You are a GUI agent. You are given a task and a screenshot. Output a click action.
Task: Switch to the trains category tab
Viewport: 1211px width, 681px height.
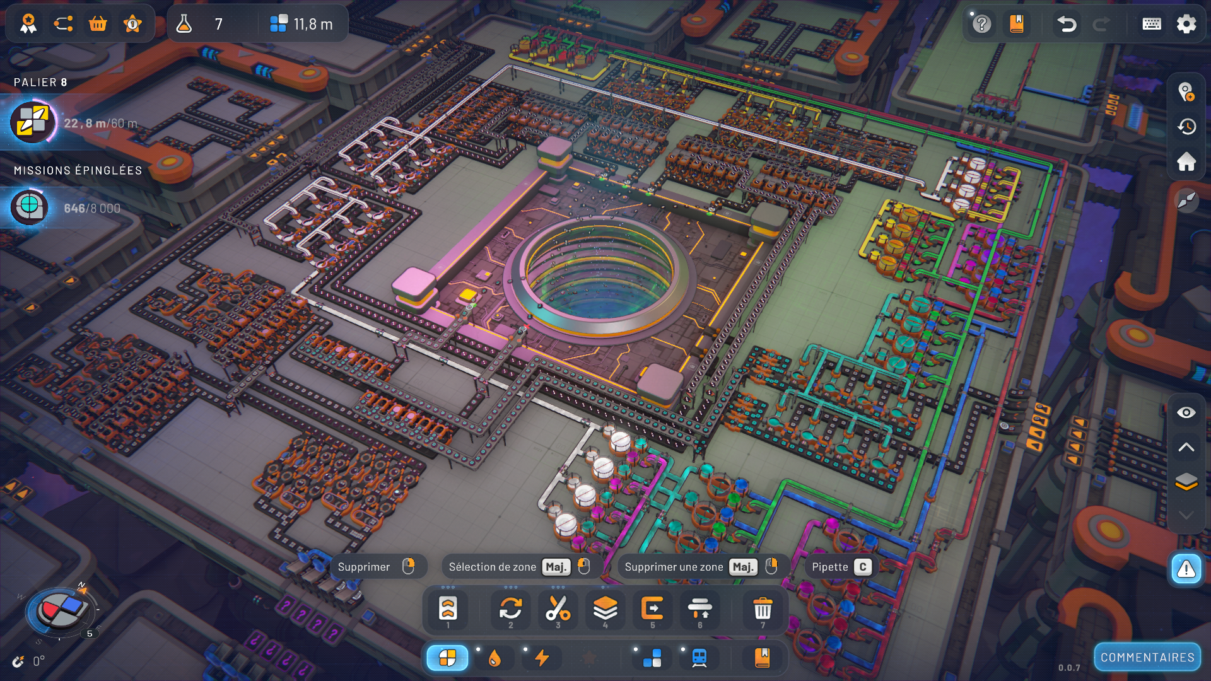pyautogui.click(x=699, y=658)
